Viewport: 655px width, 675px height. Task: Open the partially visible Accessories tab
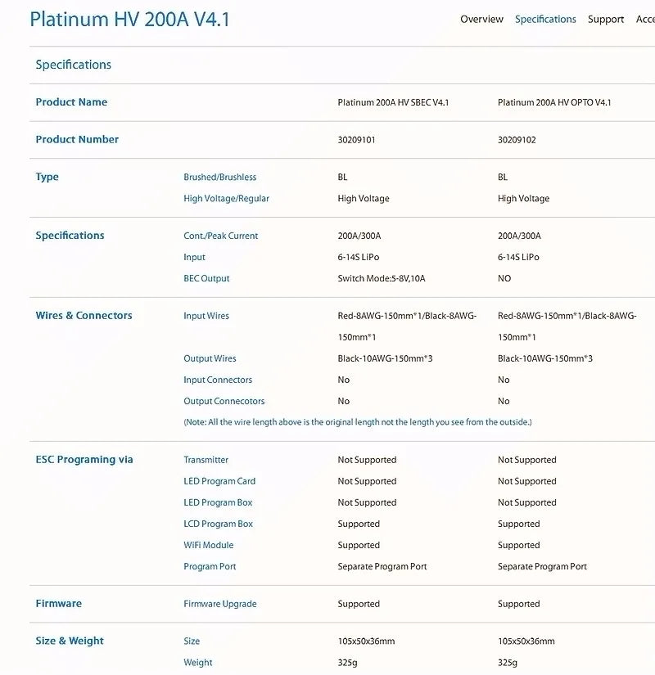pyautogui.click(x=647, y=19)
